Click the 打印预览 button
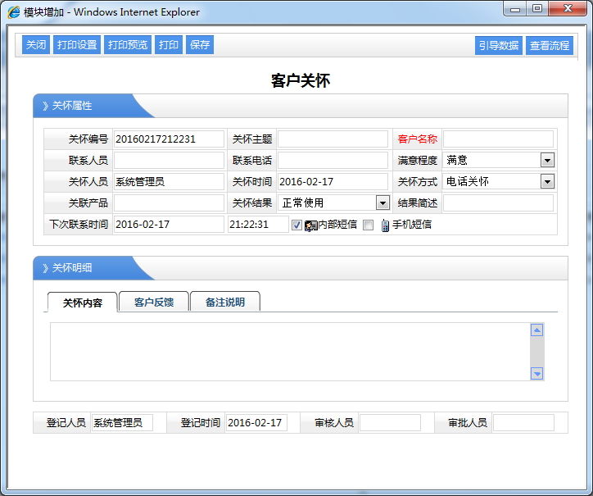 (128, 45)
